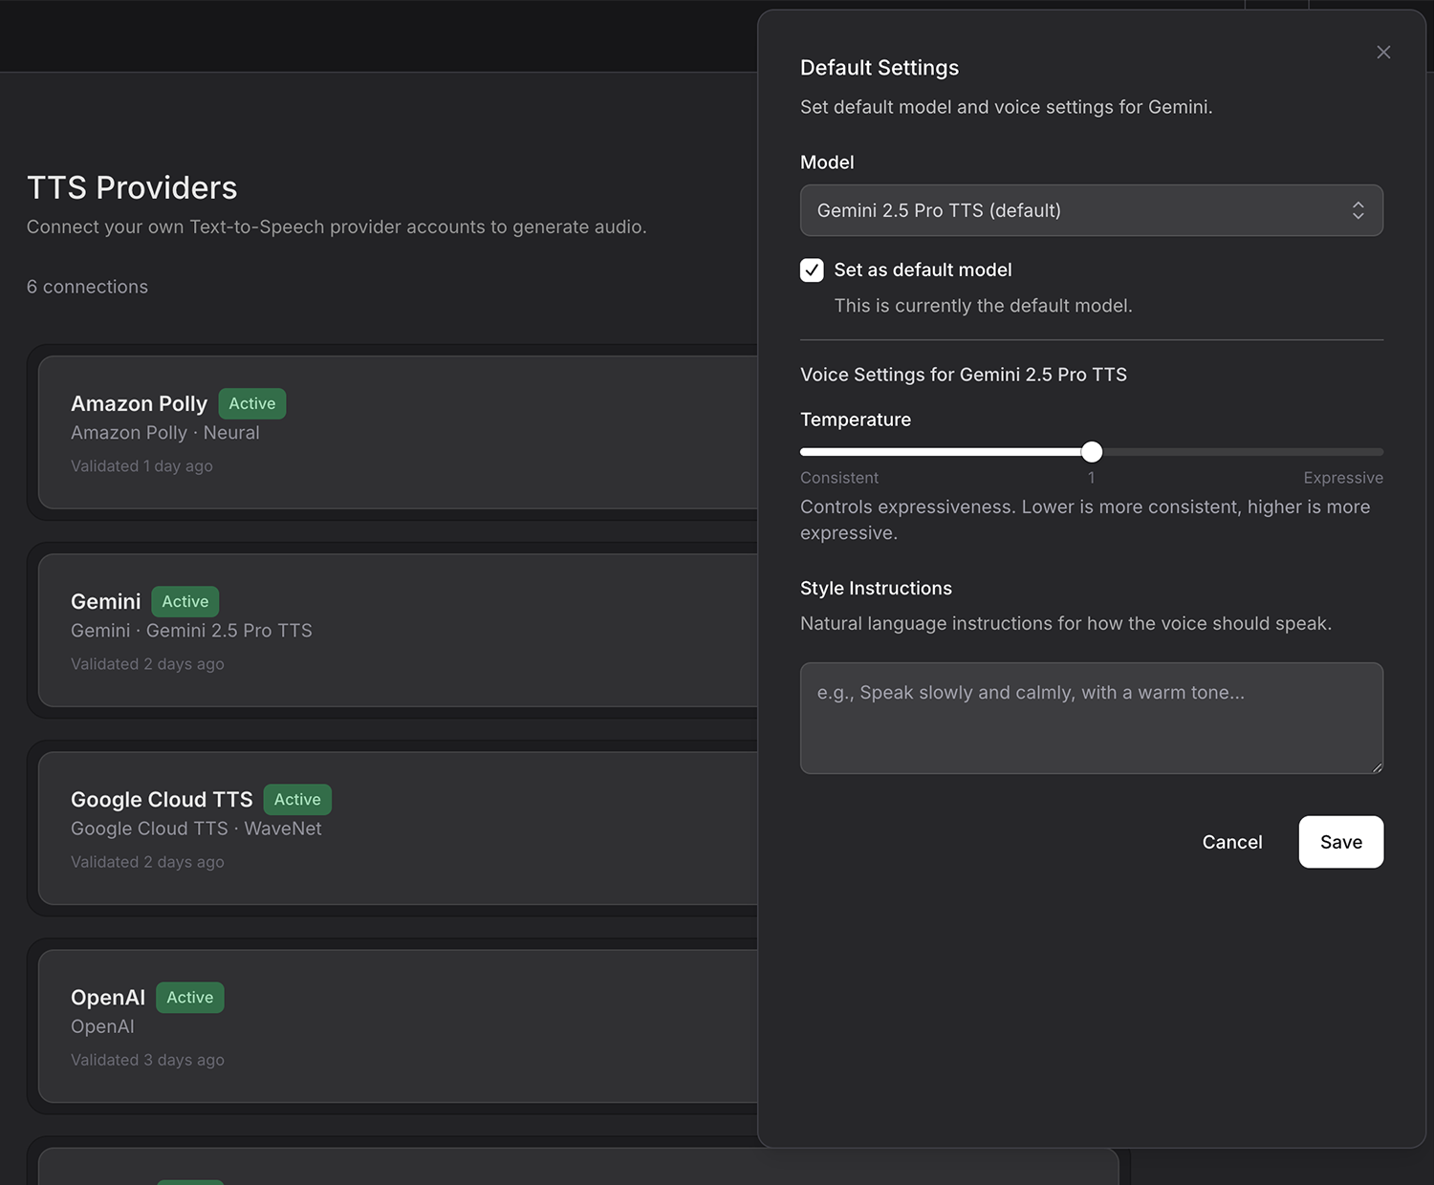
Task: Close the Default Settings panel
Action: coord(1383,53)
